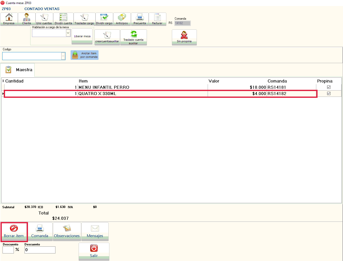
Task: Click the Liberar mesa button
Action: pyautogui.click(x=82, y=36)
